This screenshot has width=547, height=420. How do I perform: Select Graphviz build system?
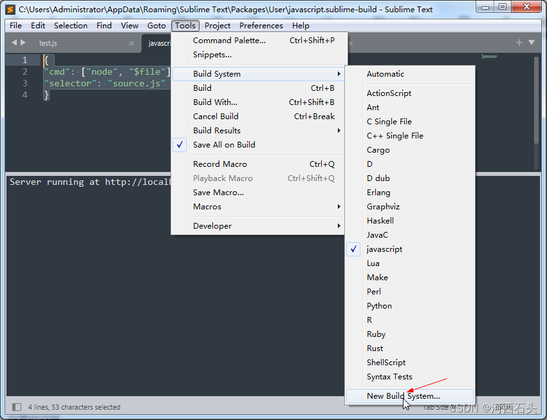pyautogui.click(x=411, y=207)
